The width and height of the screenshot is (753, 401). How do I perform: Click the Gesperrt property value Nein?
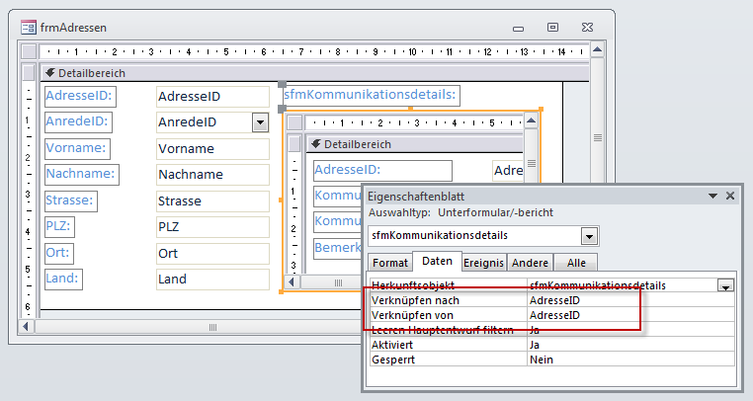[630, 360]
